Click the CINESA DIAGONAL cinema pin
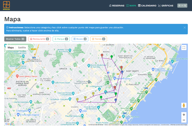This screenshot has width=192, height=130. (31, 102)
